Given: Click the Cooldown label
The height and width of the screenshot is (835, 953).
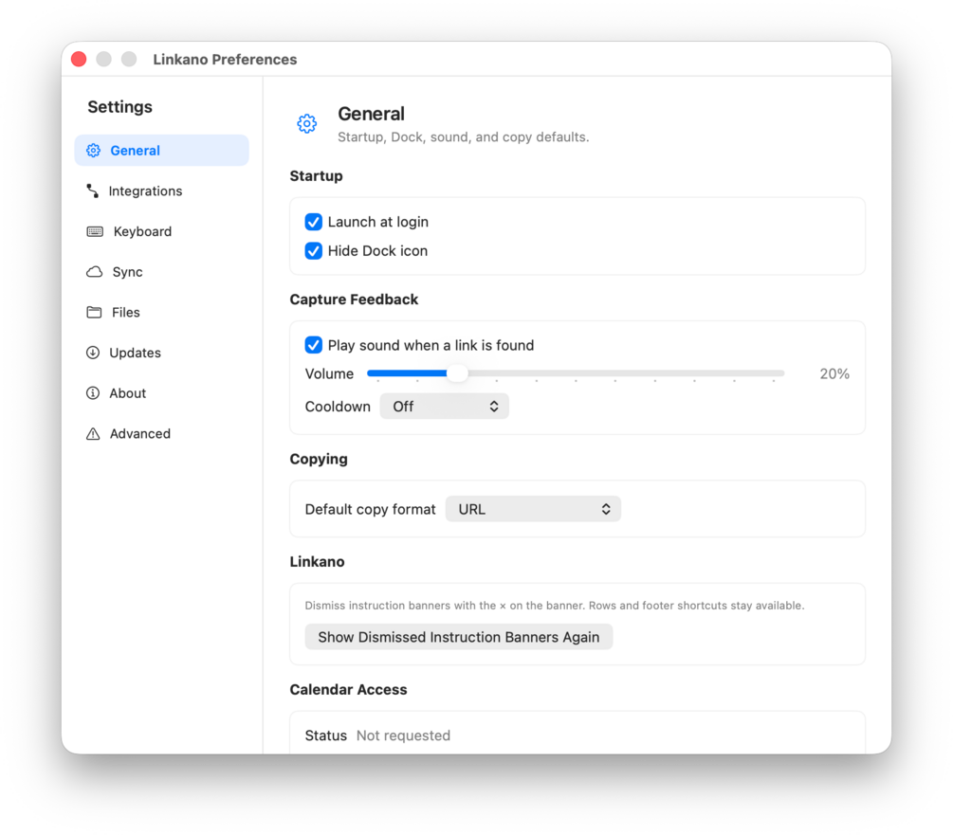Looking at the screenshot, I should click(338, 407).
